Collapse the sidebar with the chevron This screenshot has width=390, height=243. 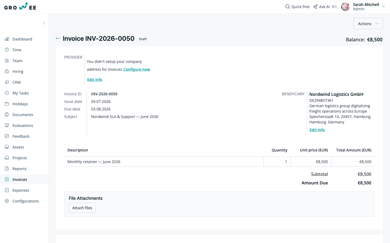pos(44,23)
